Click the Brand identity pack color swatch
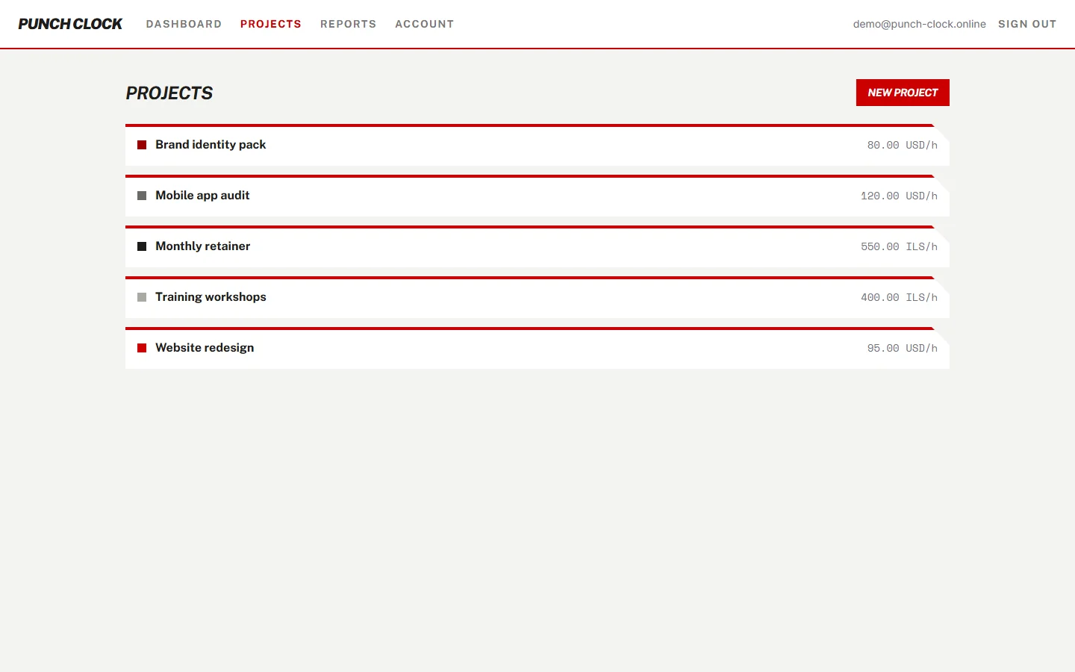Screen dimensions: 1075x672 point(142,145)
